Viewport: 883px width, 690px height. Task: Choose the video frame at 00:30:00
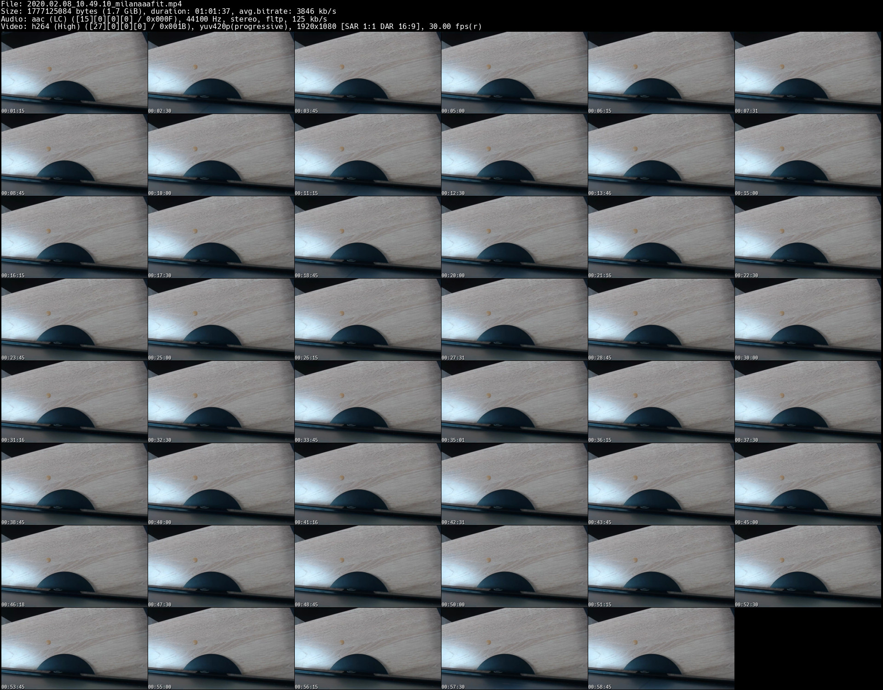808,319
